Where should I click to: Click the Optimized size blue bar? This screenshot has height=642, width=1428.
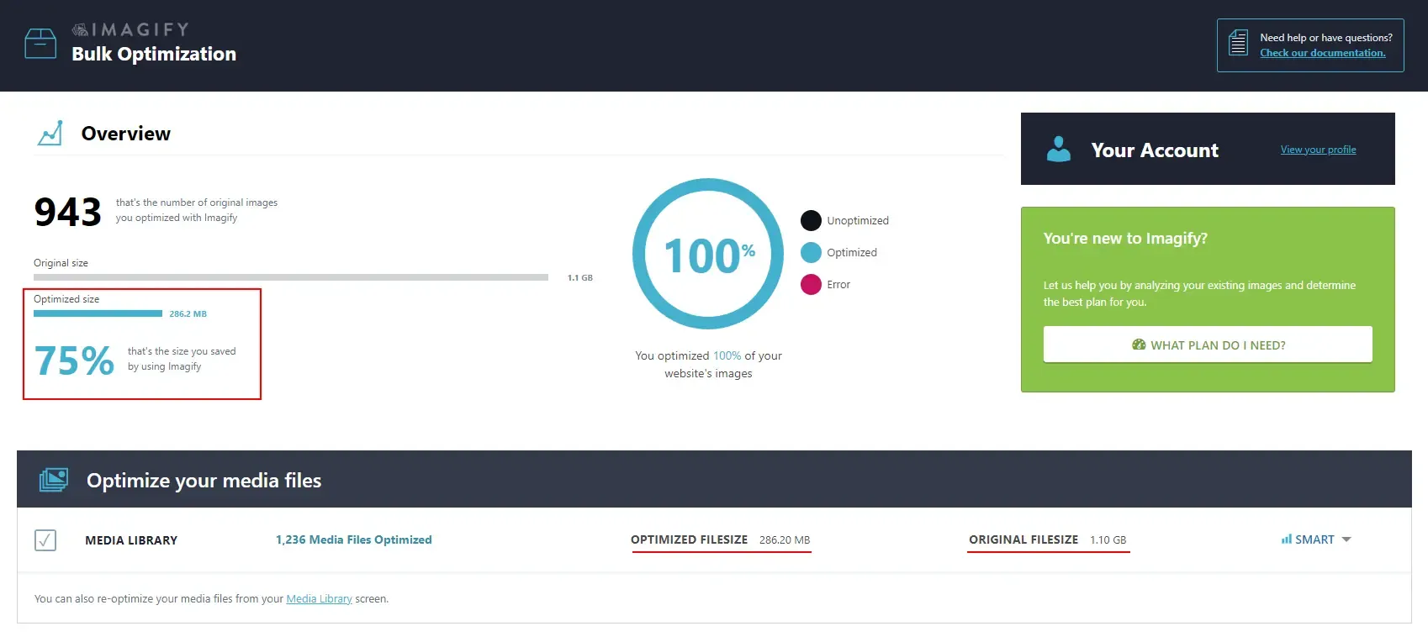(x=98, y=313)
